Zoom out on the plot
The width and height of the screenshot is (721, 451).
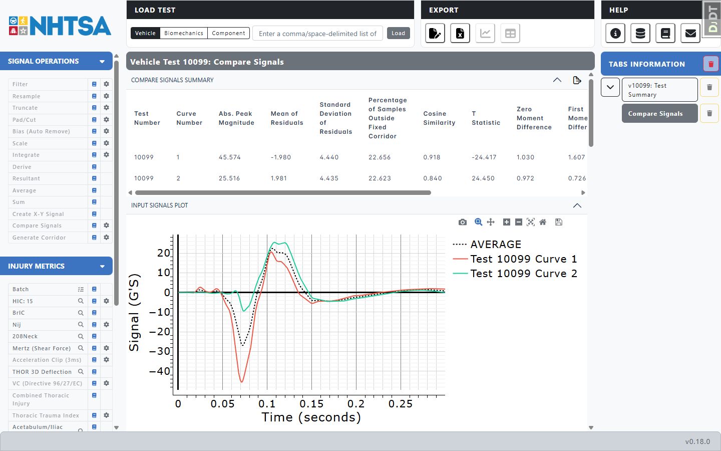[x=519, y=222]
